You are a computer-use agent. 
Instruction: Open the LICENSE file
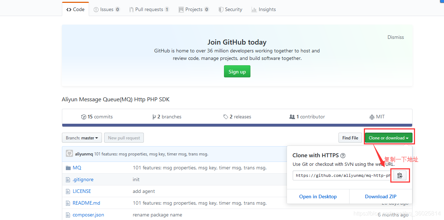coord(82,191)
